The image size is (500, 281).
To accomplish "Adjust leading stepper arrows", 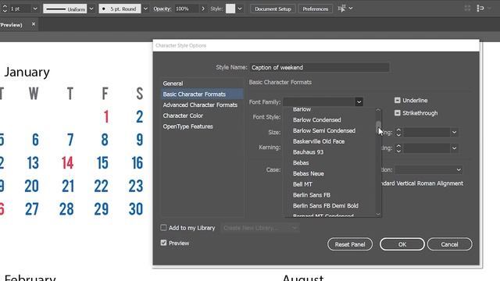I will pyautogui.click(x=398, y=132).
